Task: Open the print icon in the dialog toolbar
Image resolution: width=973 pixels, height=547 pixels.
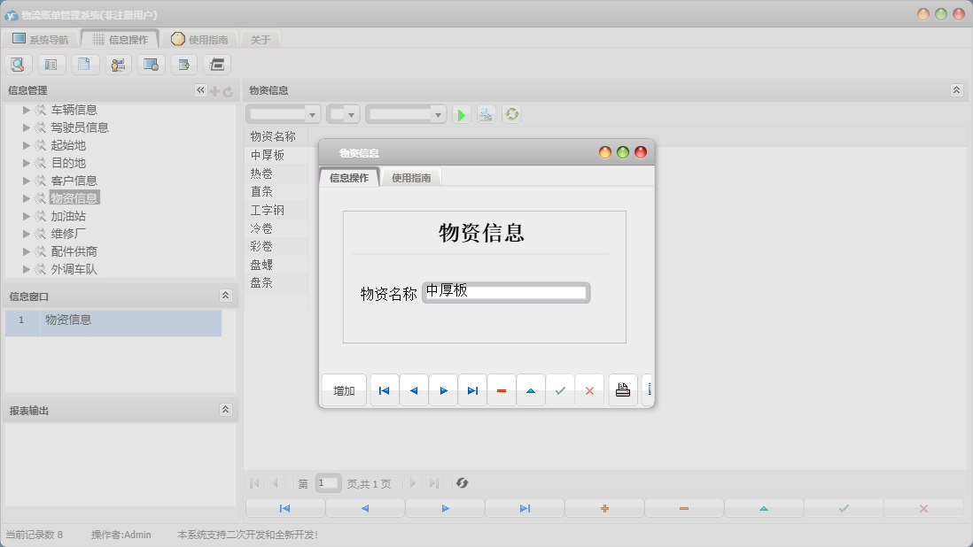Action: (x=621, y=389)
